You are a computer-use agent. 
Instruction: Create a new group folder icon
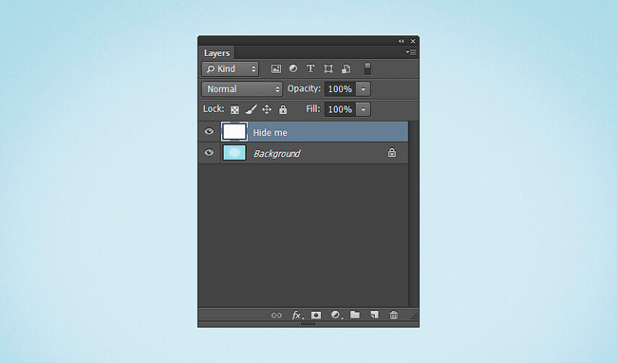[x=355, y=315]
